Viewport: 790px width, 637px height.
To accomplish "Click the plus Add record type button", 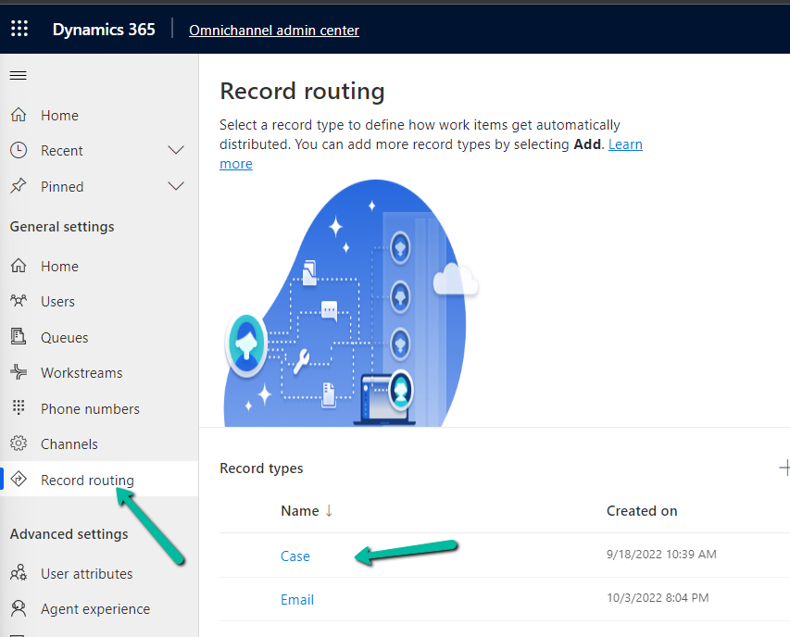I will [x=784, y=468].
